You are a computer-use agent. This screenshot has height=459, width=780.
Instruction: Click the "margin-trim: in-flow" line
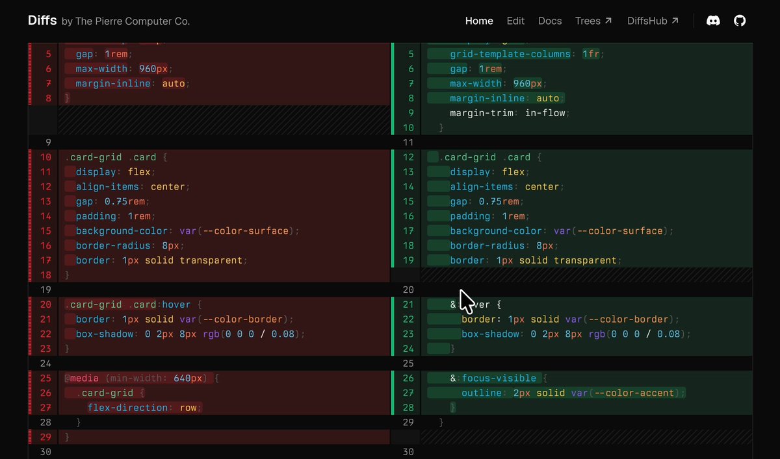pos(510,113)
